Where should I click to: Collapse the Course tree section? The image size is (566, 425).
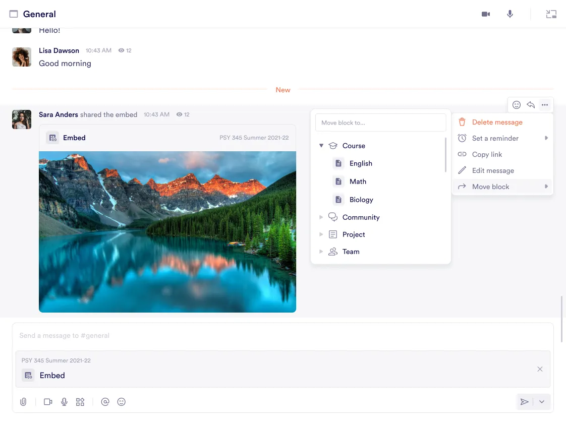click(x=321, y=146)
